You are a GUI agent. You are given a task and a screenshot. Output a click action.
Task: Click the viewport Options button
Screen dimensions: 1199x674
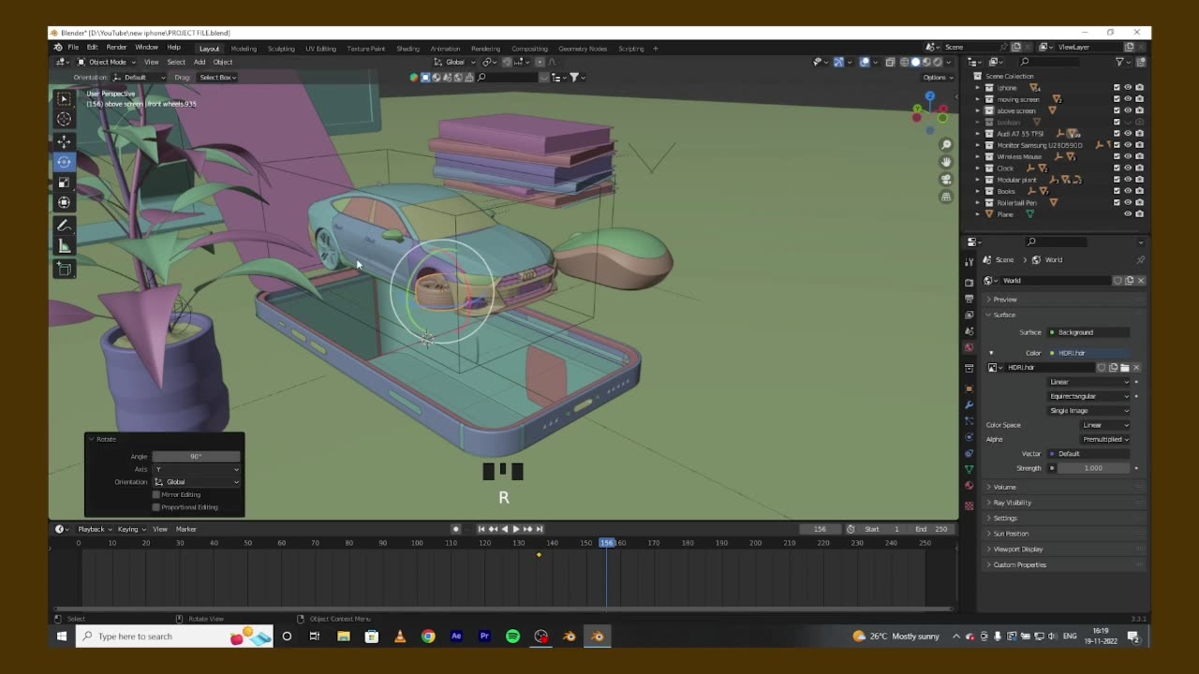pyautogui.click(x=936, y=77)
